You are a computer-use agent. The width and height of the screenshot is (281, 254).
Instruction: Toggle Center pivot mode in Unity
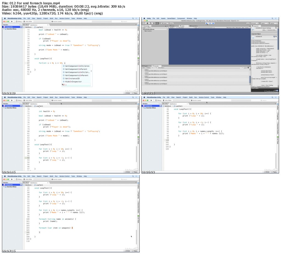(164, 24)
